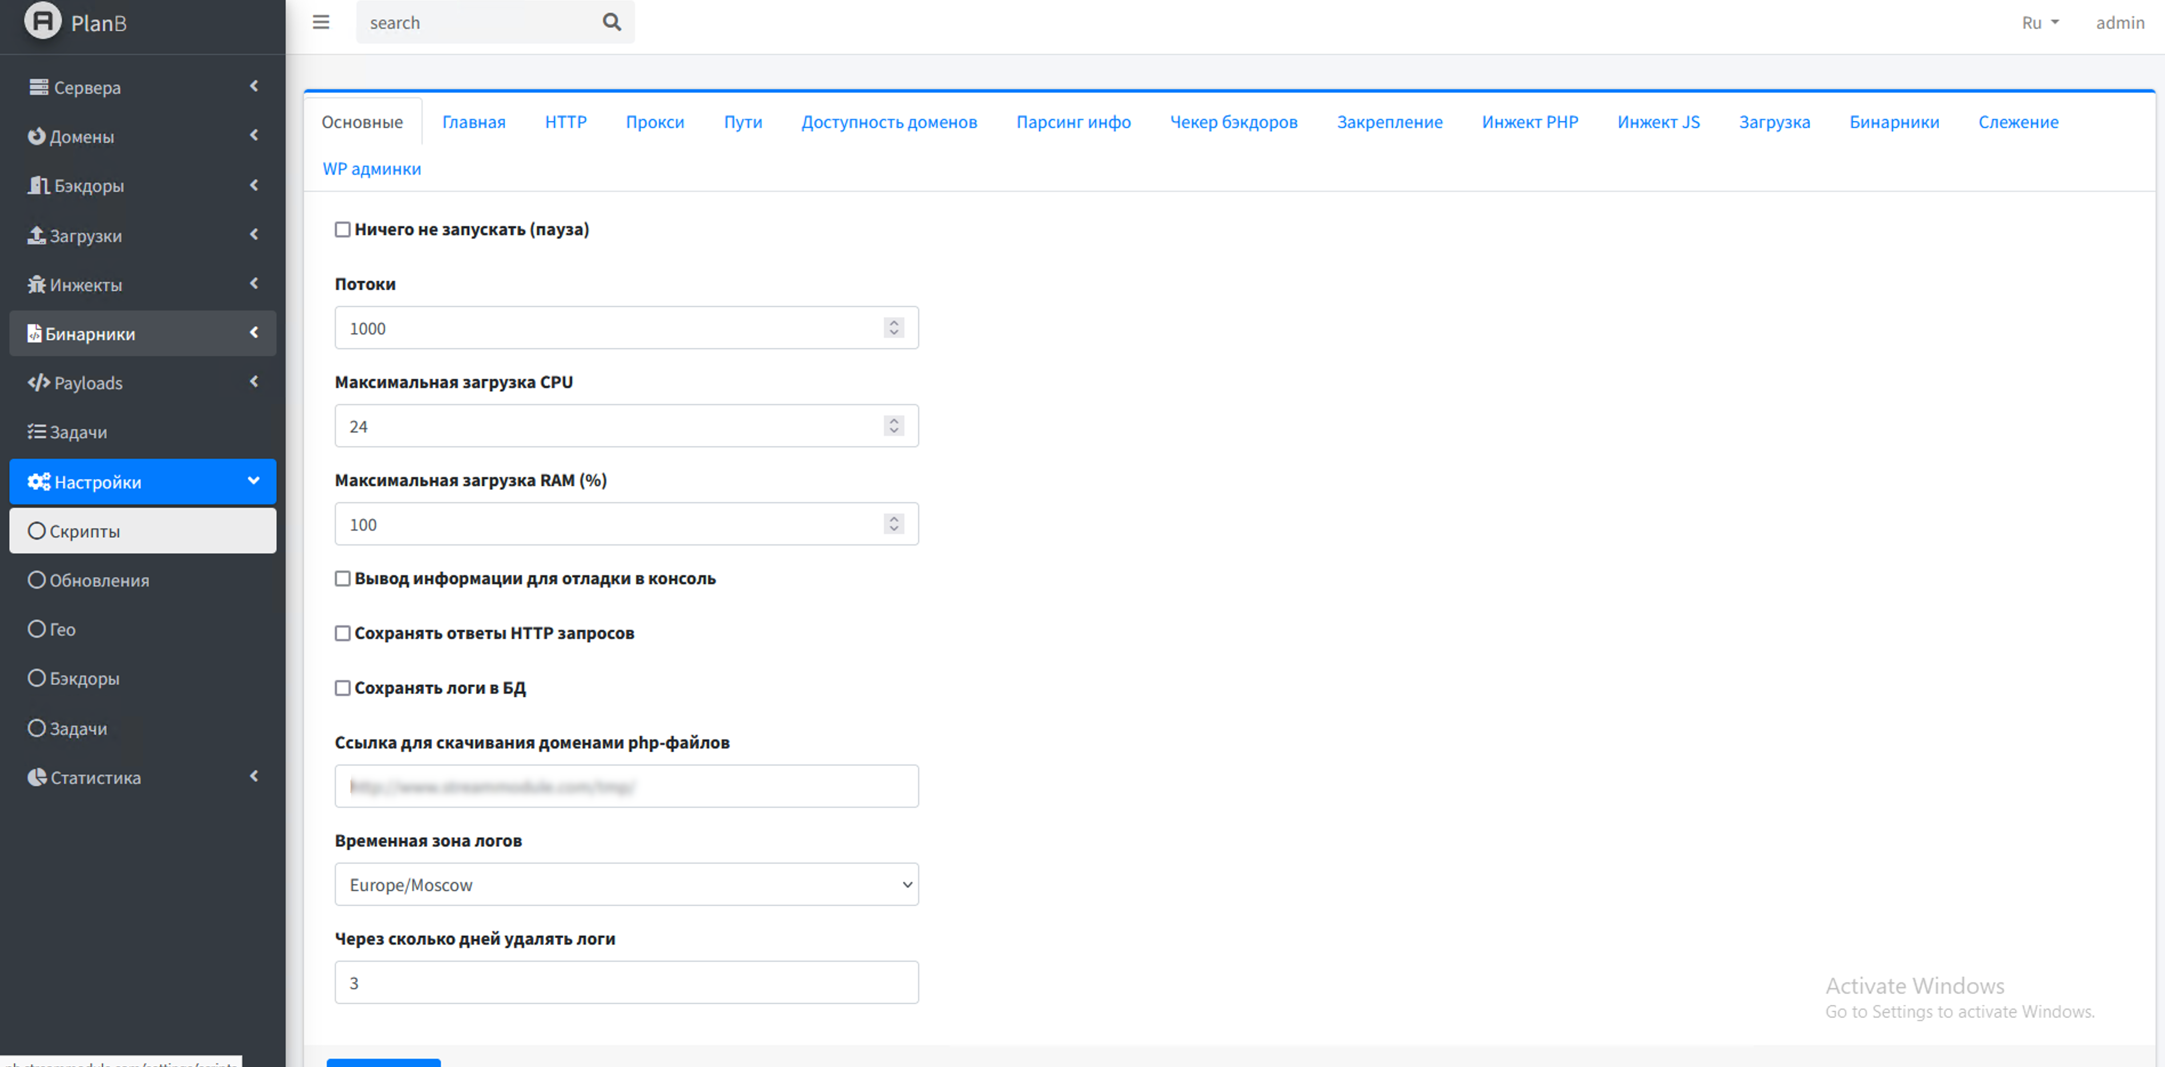
Task: Click the admin user link
Action: [x=2119, y=23]
